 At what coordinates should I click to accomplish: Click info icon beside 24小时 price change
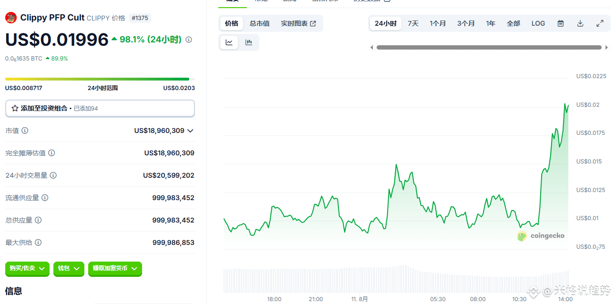point(189,40)
